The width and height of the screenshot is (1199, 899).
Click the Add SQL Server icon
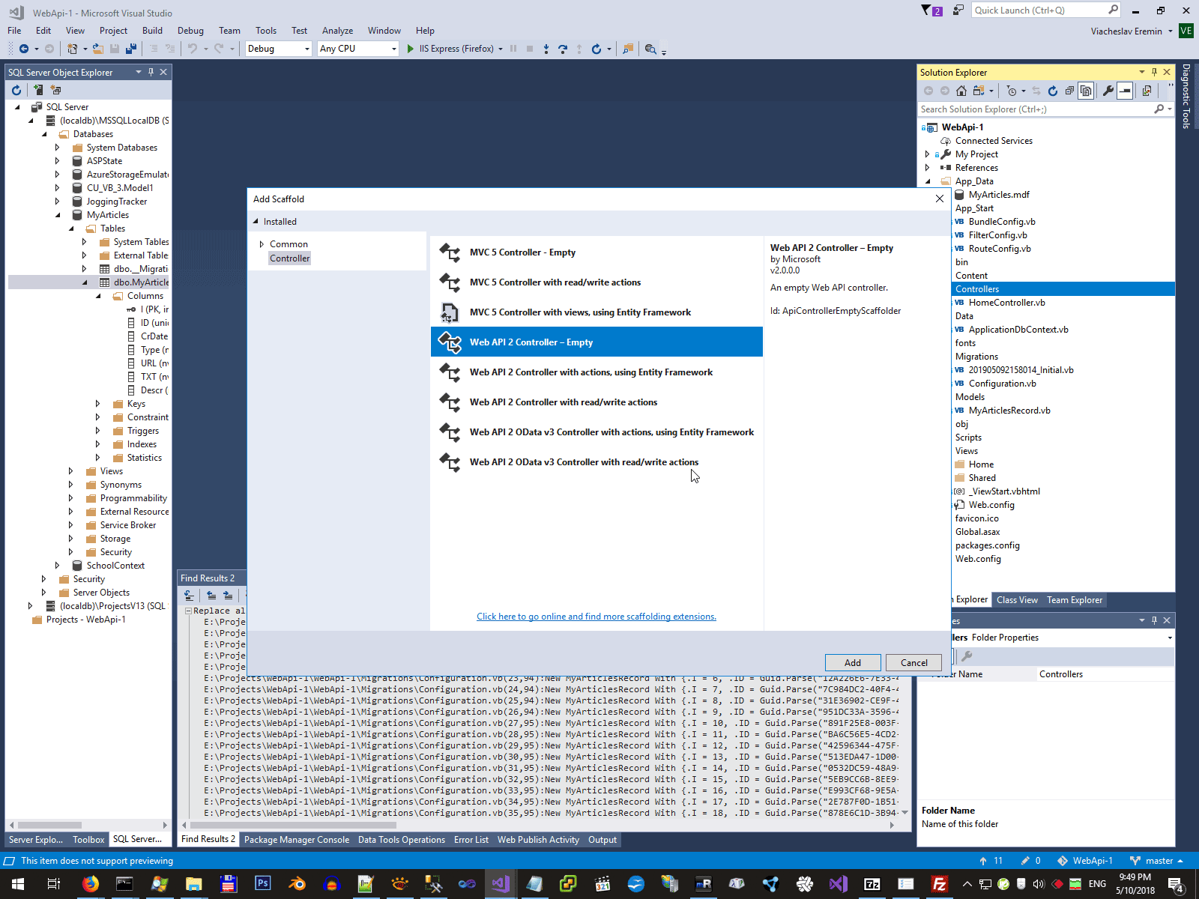pos(37,90)
